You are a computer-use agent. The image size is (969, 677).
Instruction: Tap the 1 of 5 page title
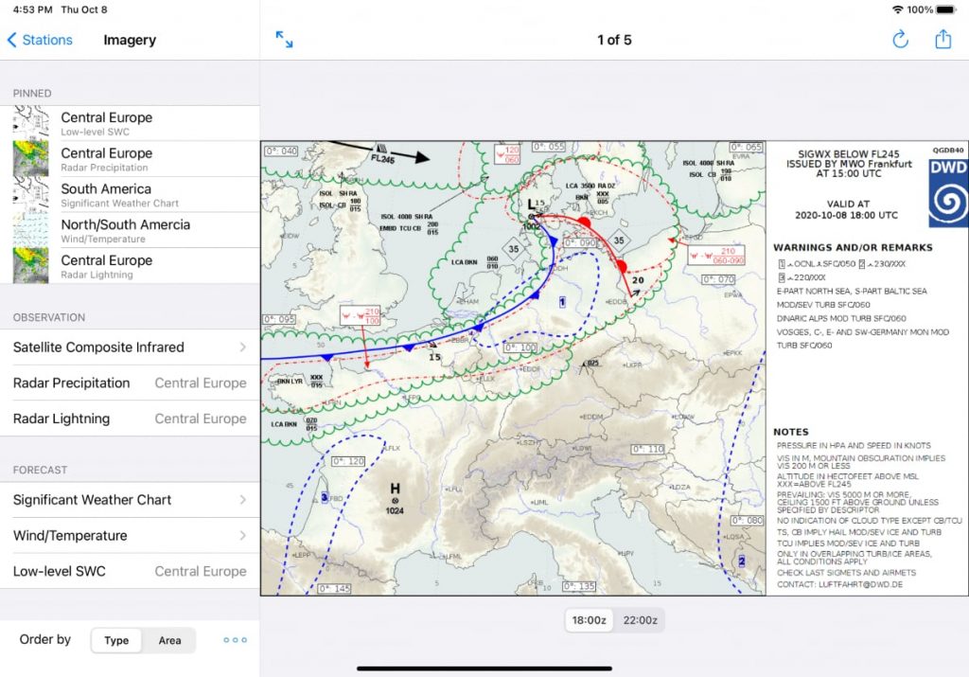(614, 40)
